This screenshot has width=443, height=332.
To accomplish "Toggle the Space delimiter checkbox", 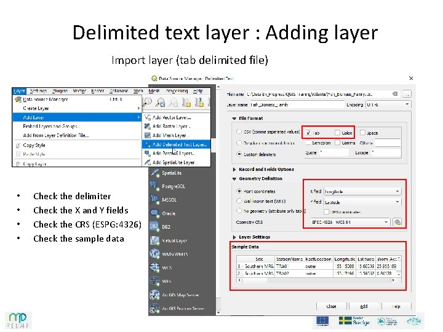I will pyautogui.click(x=362, y=132).
